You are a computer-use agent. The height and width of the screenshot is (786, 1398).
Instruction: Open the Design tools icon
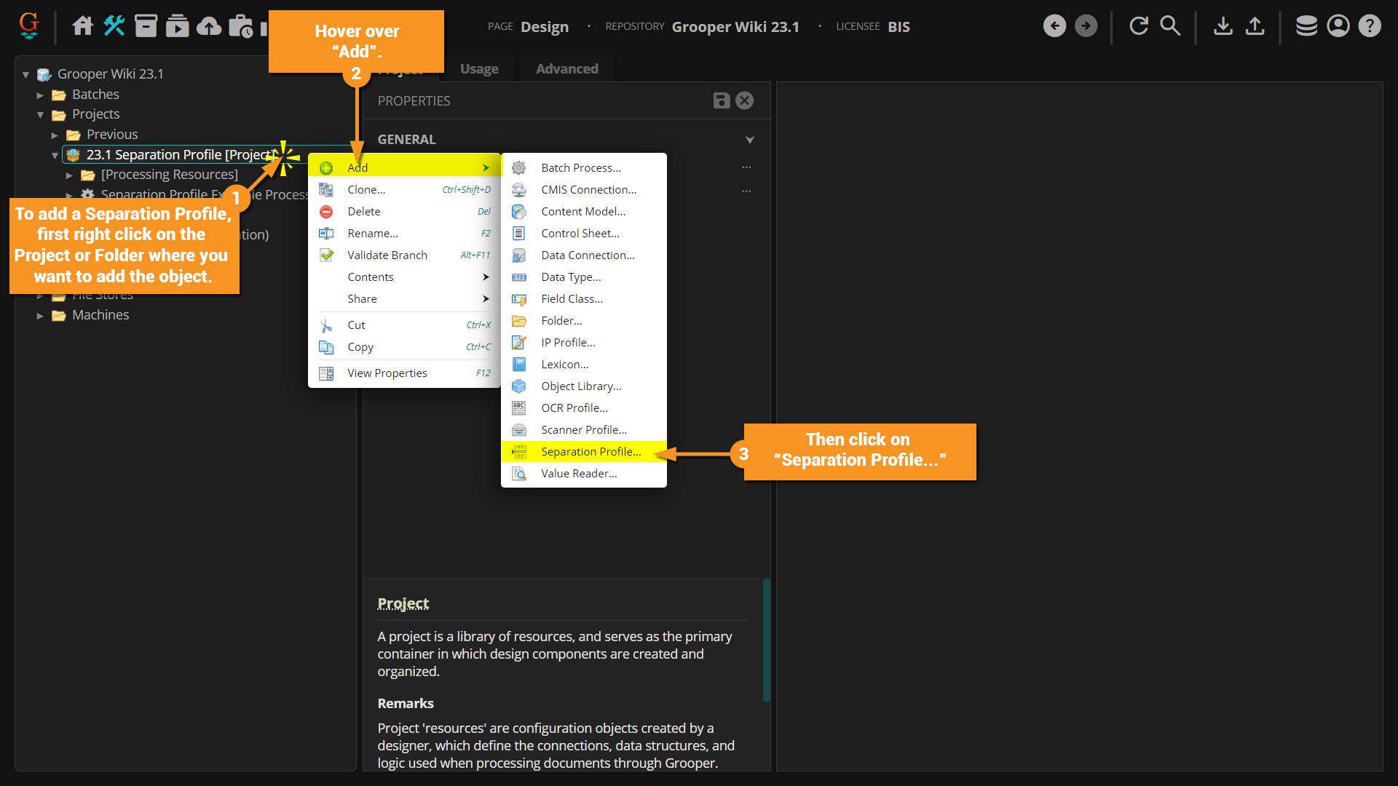tap(114, 26)
